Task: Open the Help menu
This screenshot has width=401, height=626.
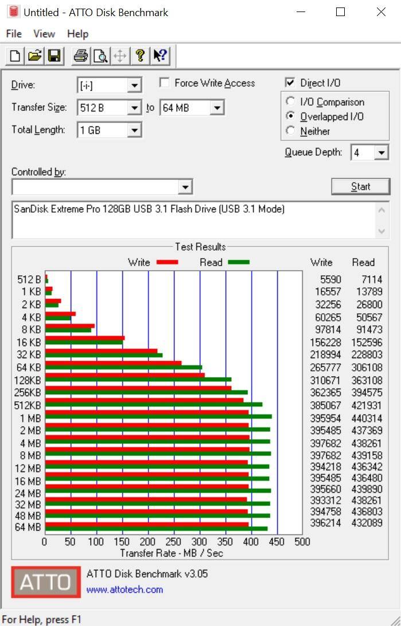Action: pyautogui.click(x=77, y=34)
